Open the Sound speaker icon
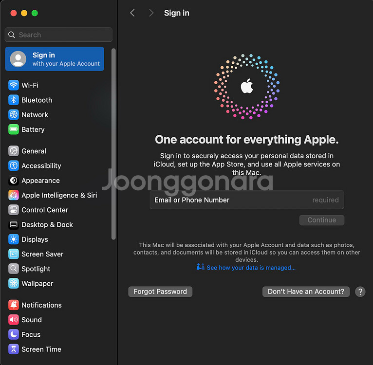The width and height of the screenshot is (373, 365). [14, 320]
